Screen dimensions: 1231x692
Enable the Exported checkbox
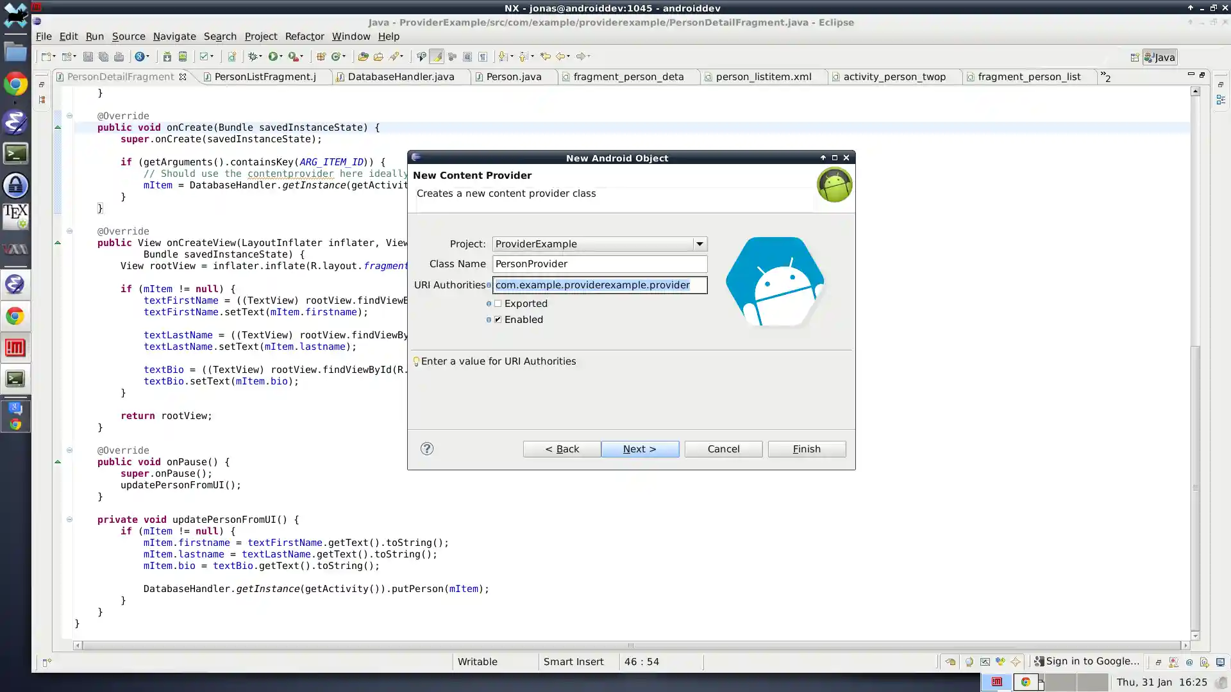click(x=498, y=304)
